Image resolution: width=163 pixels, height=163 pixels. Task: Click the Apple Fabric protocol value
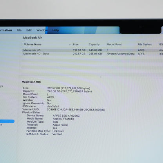[x=60, y=125]
